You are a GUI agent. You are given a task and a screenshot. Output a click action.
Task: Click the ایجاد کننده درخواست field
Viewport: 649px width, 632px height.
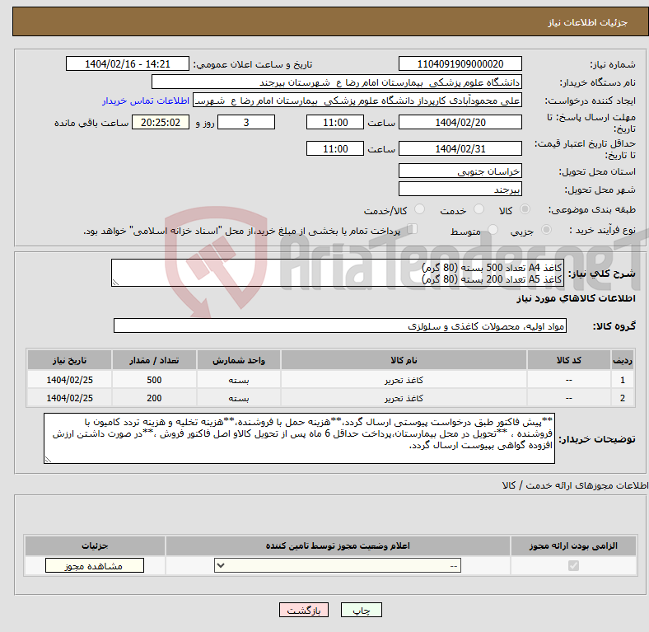357,101
